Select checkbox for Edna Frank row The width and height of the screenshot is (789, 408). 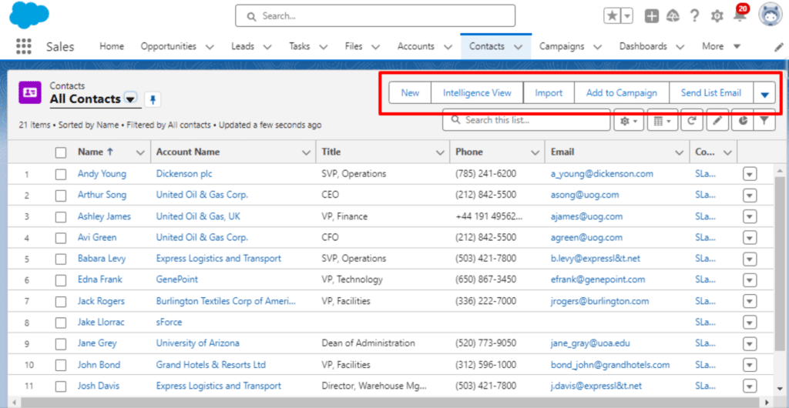point(61,280)
